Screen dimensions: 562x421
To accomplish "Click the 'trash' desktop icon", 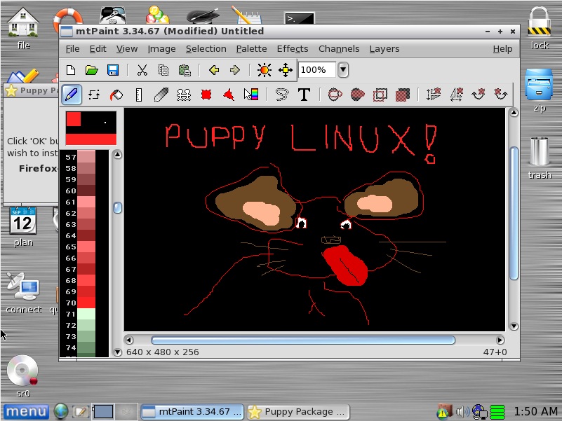I will [x=540, y=158].
